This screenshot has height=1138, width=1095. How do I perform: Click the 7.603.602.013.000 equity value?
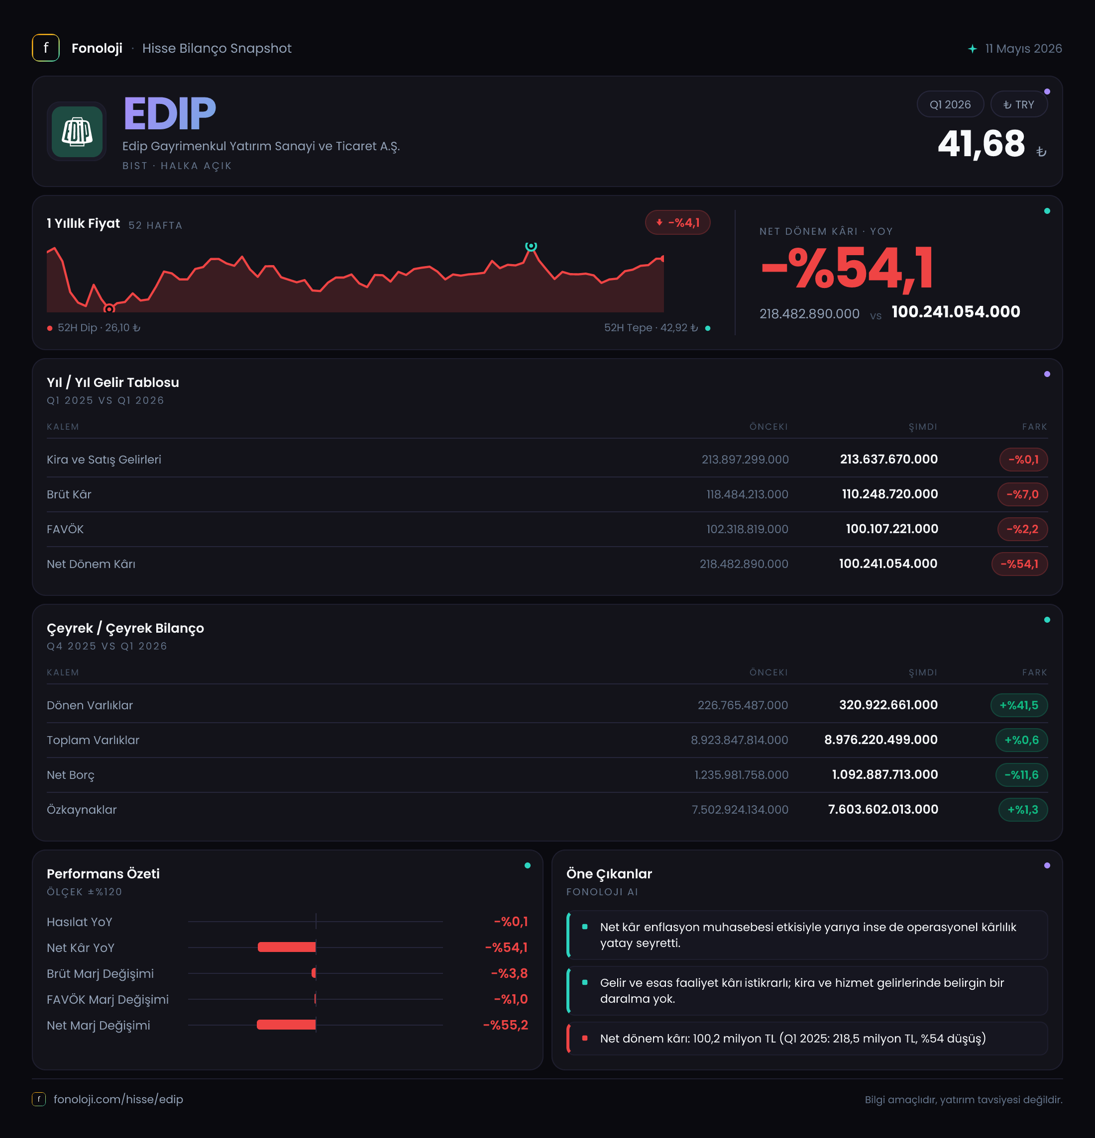tap(883, 809)
